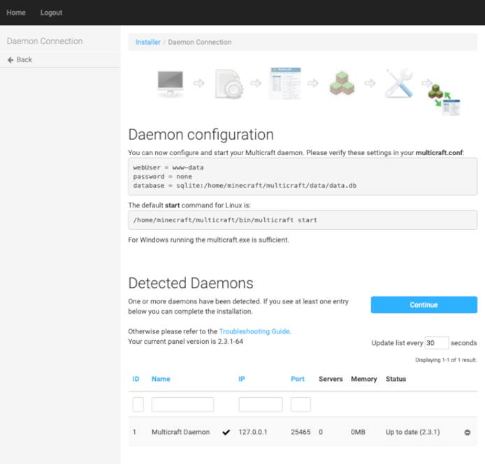Screen dimensions: 485x464
Task: Sort daemons by Port column header
Action: [x=298, y=379]
